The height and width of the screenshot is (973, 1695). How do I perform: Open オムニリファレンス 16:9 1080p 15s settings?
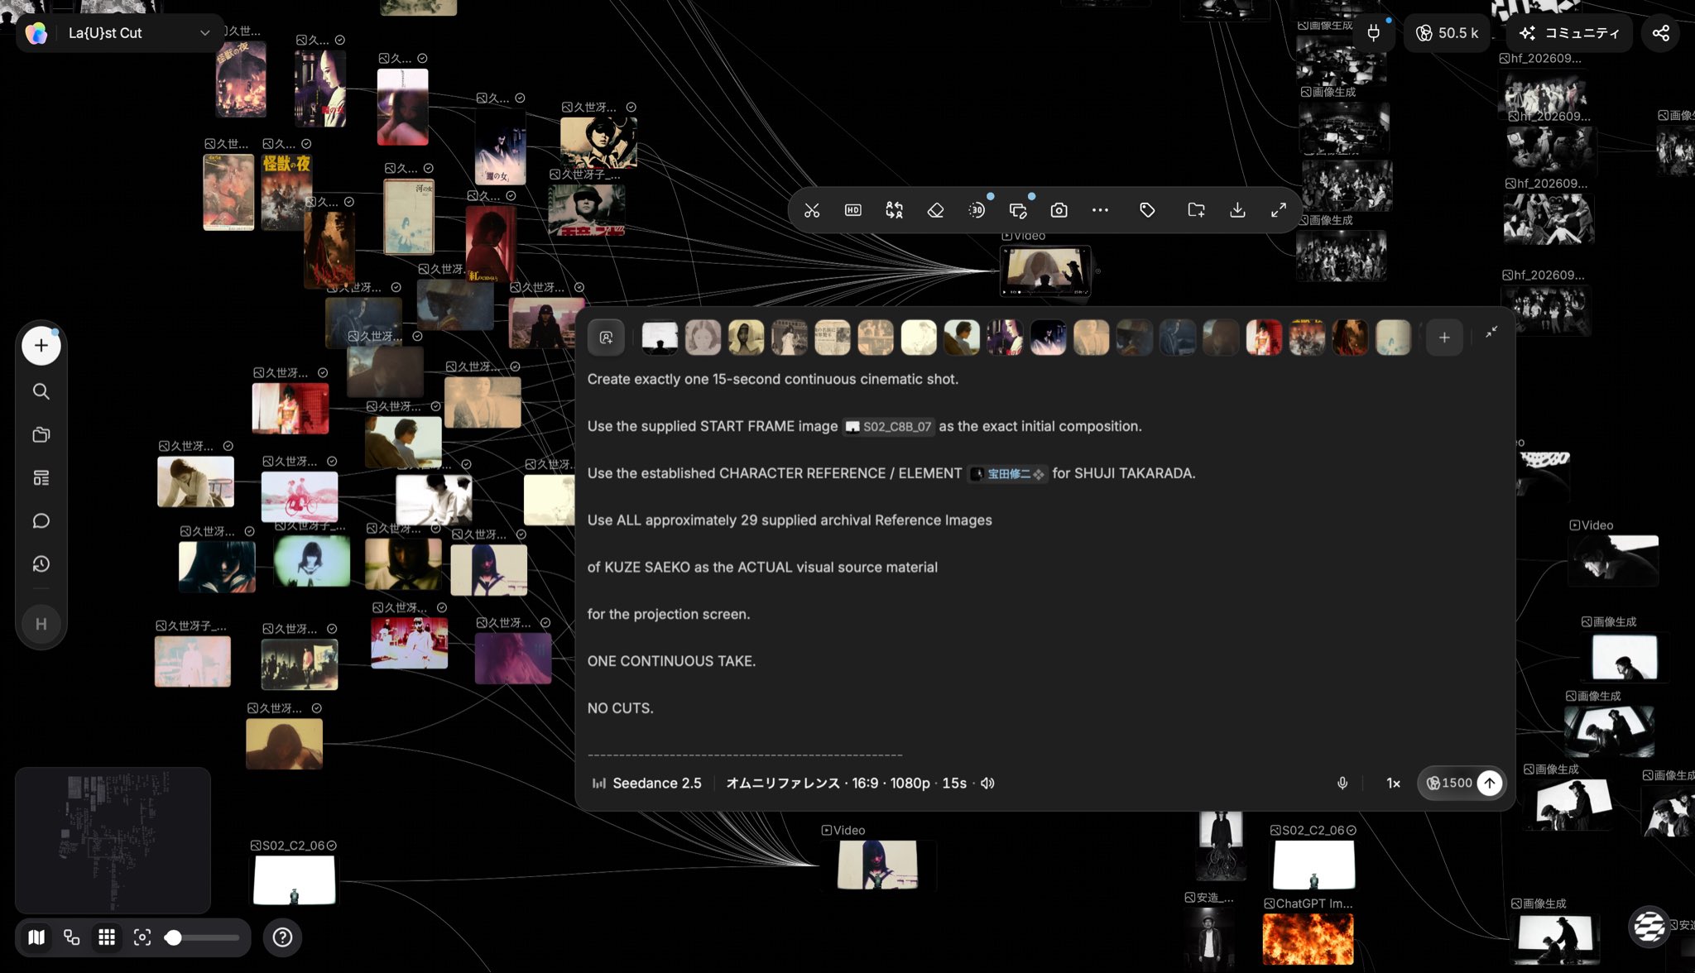point(846,783)
